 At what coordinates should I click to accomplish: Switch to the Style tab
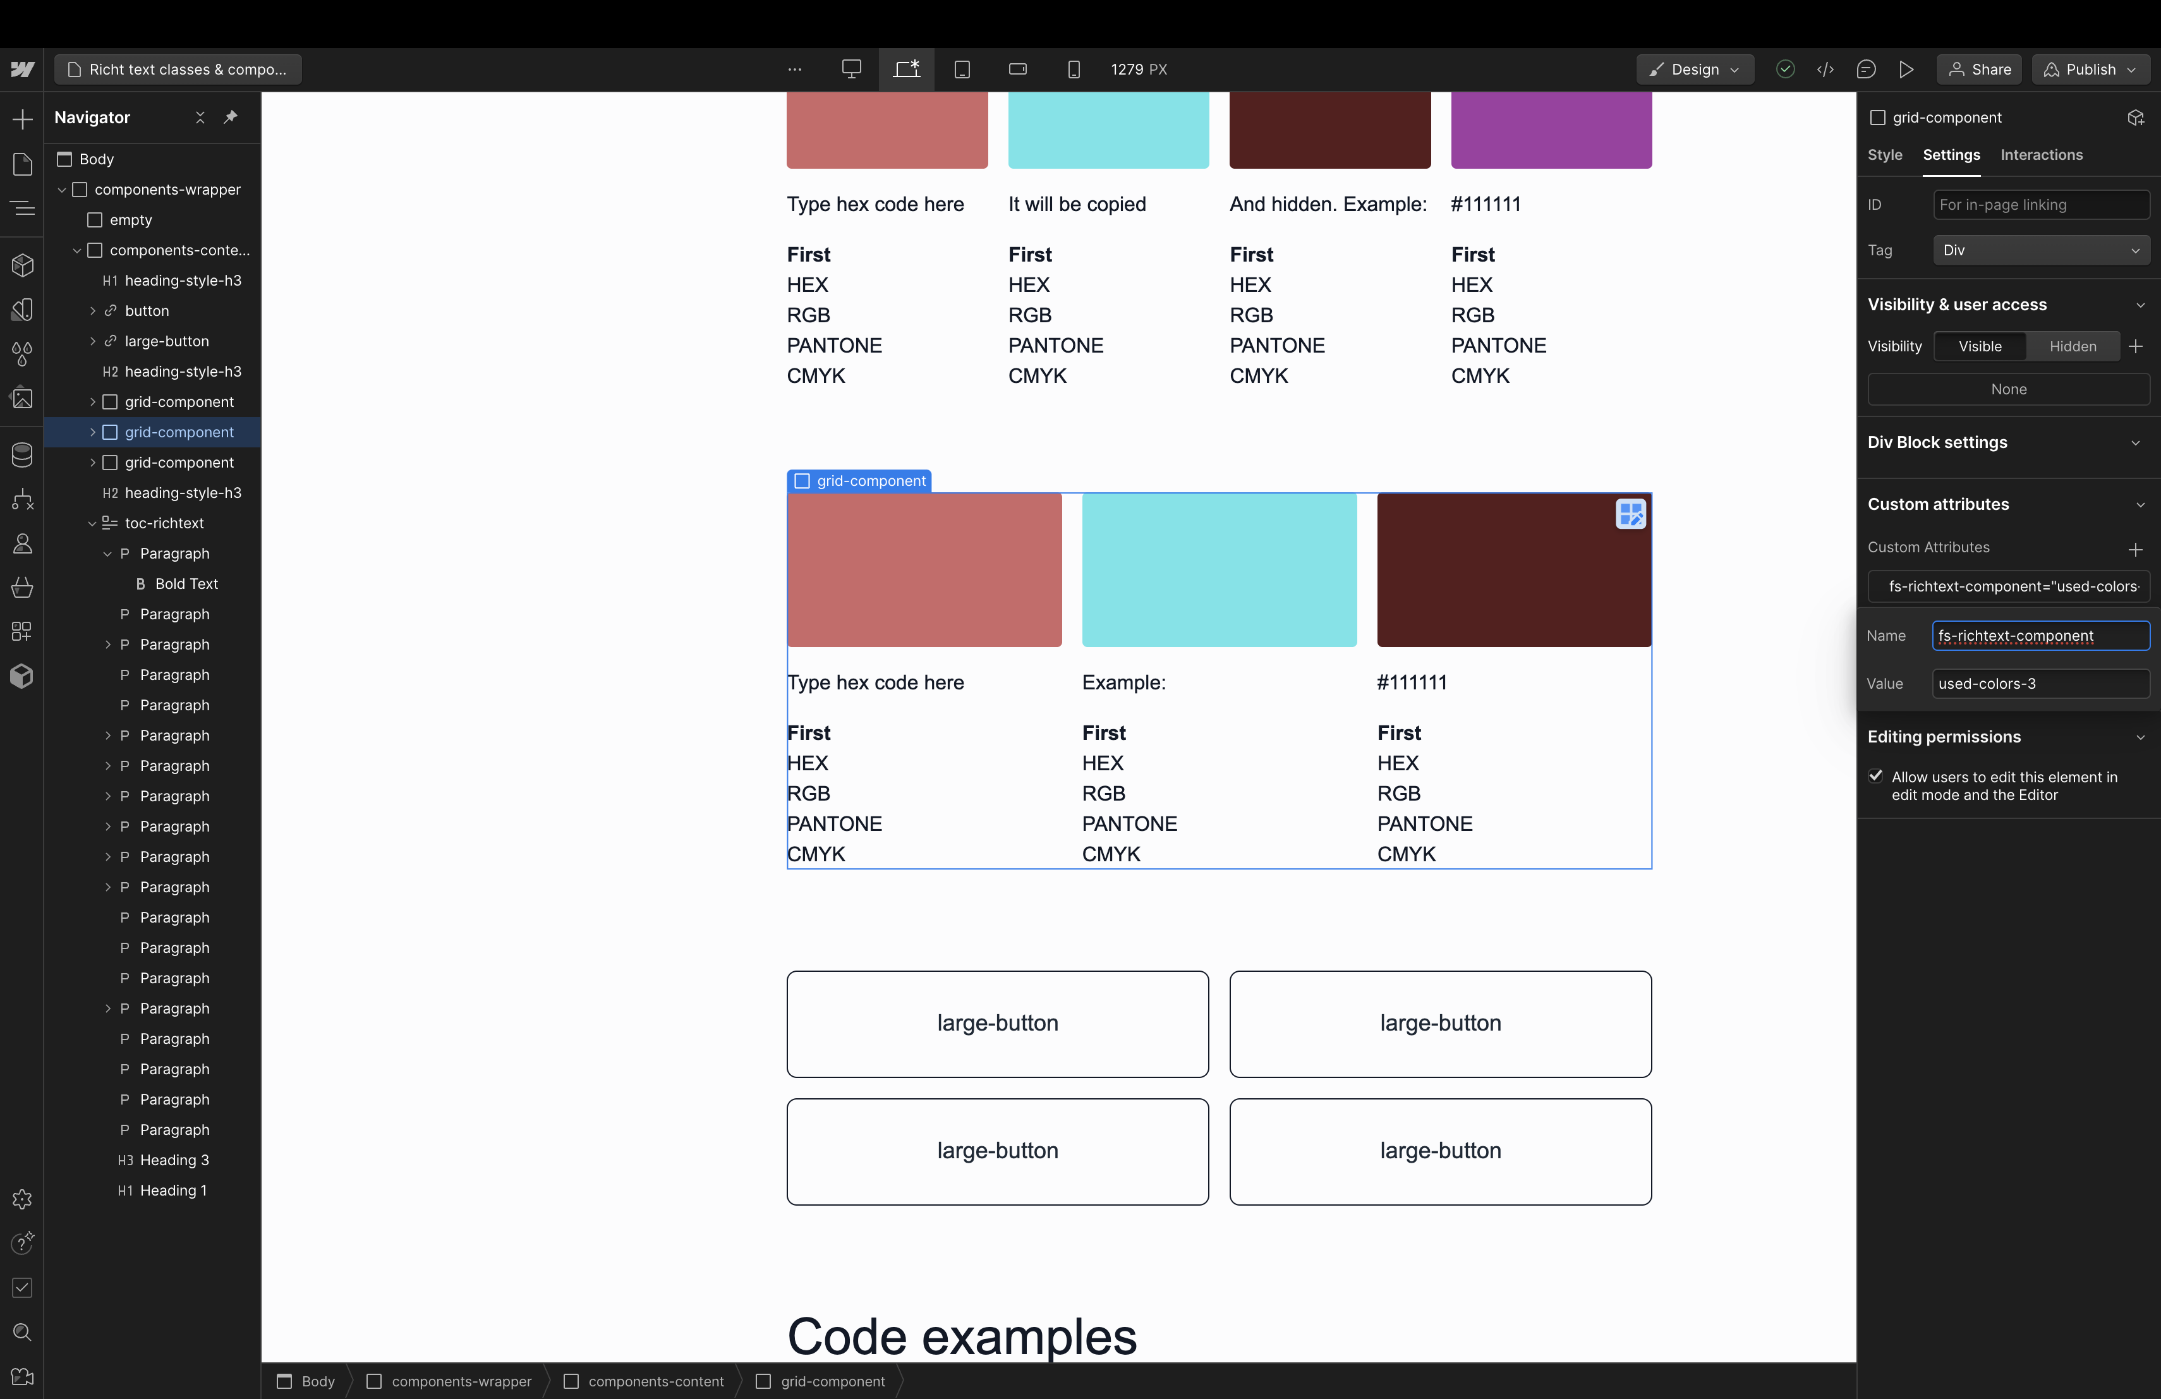(1885, 155)
